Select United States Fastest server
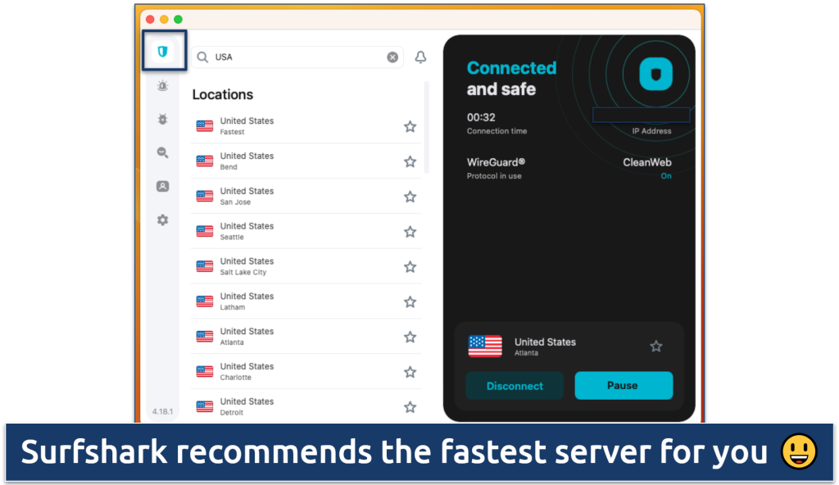 pos(306,126)
